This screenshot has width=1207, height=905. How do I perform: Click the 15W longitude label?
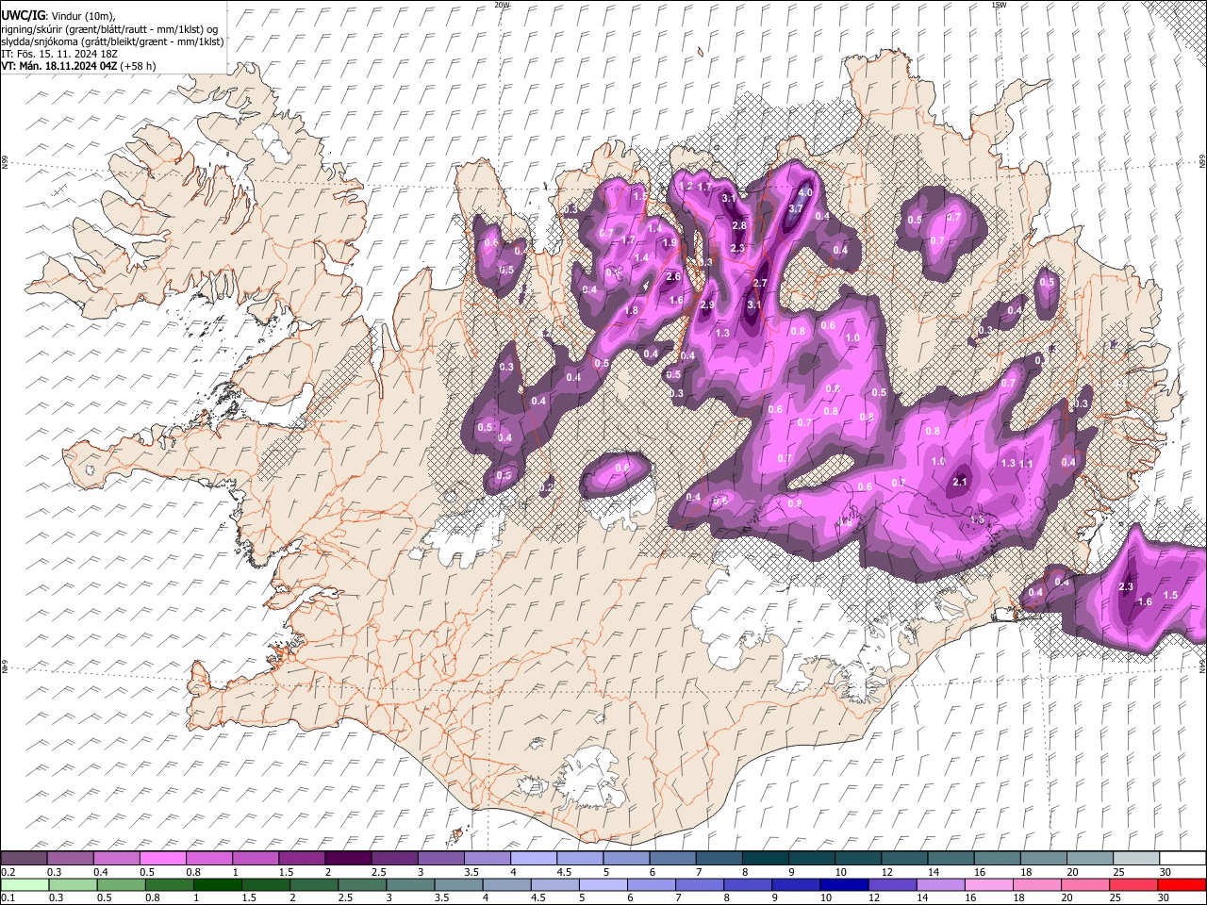click(998, 5)
